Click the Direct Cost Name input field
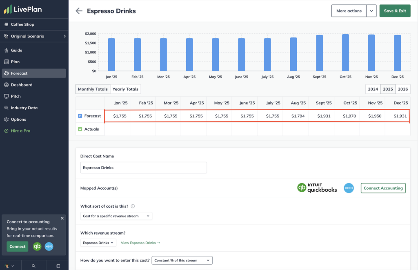The height and width of the screenshot is (270, 418). click(x=143, y=168)
